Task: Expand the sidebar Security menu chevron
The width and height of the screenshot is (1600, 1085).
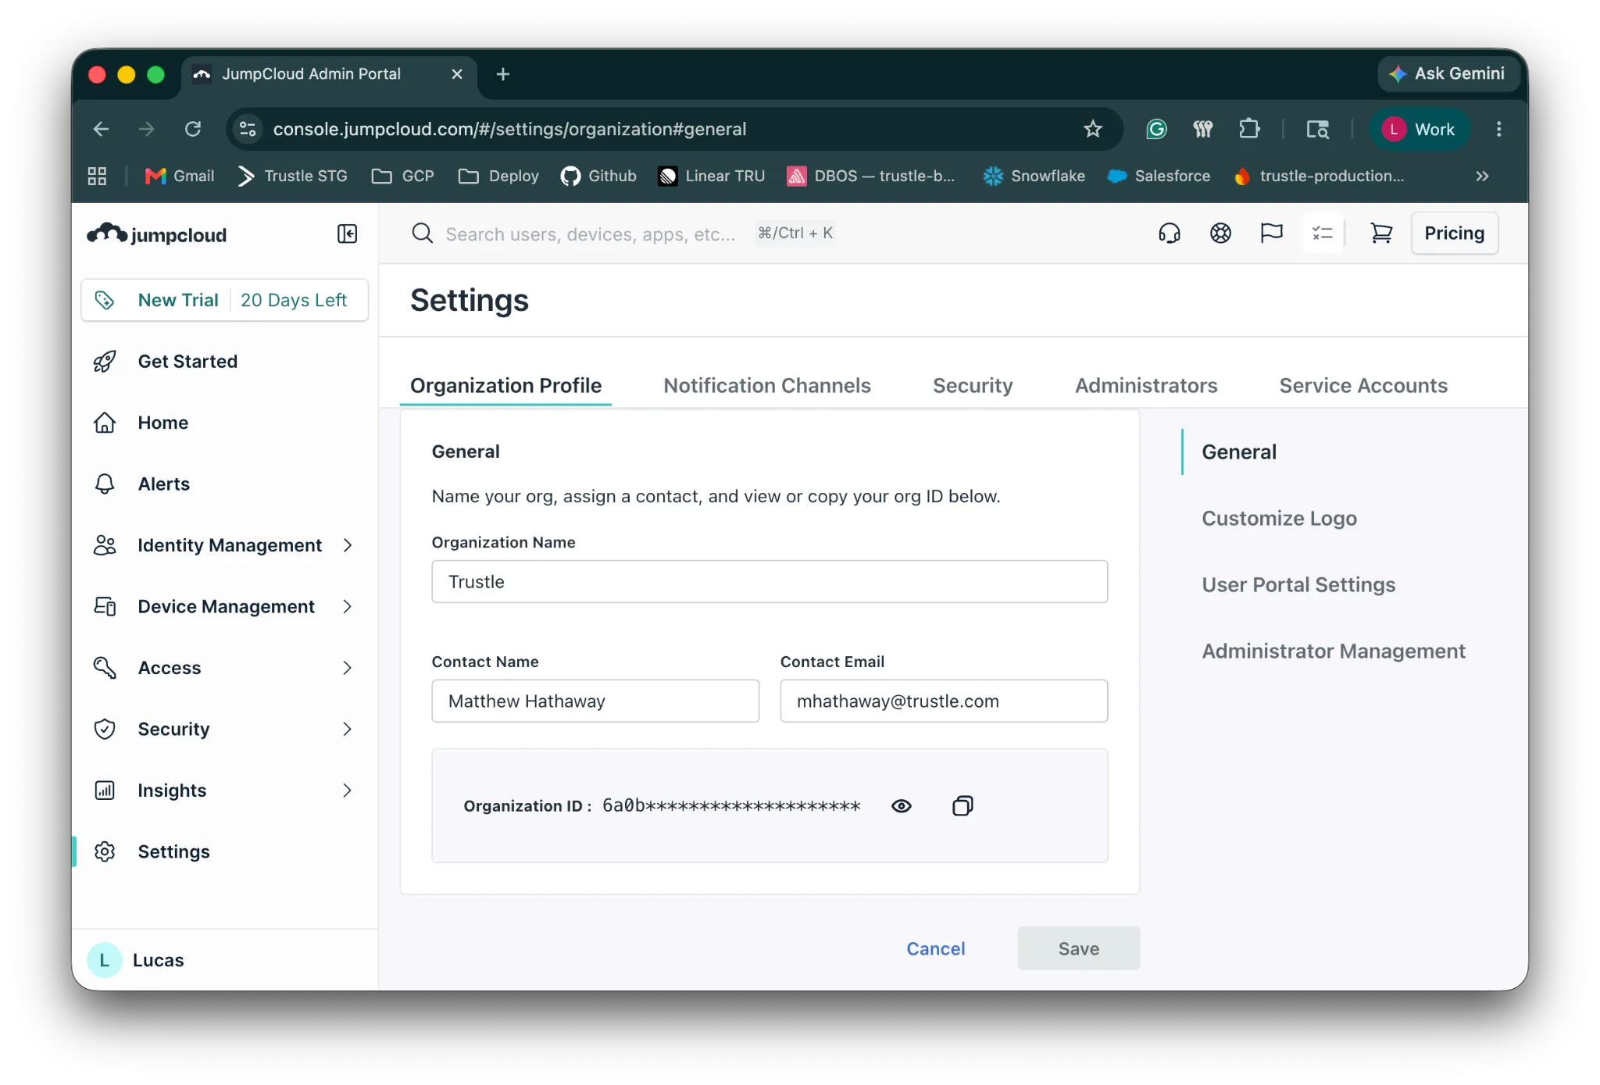Action: (x=347, y=729)
